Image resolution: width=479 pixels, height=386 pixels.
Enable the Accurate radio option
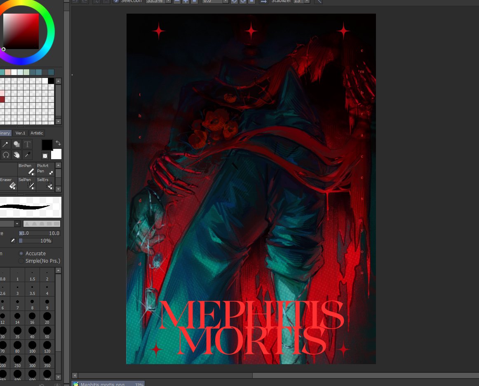coord(21,253)
